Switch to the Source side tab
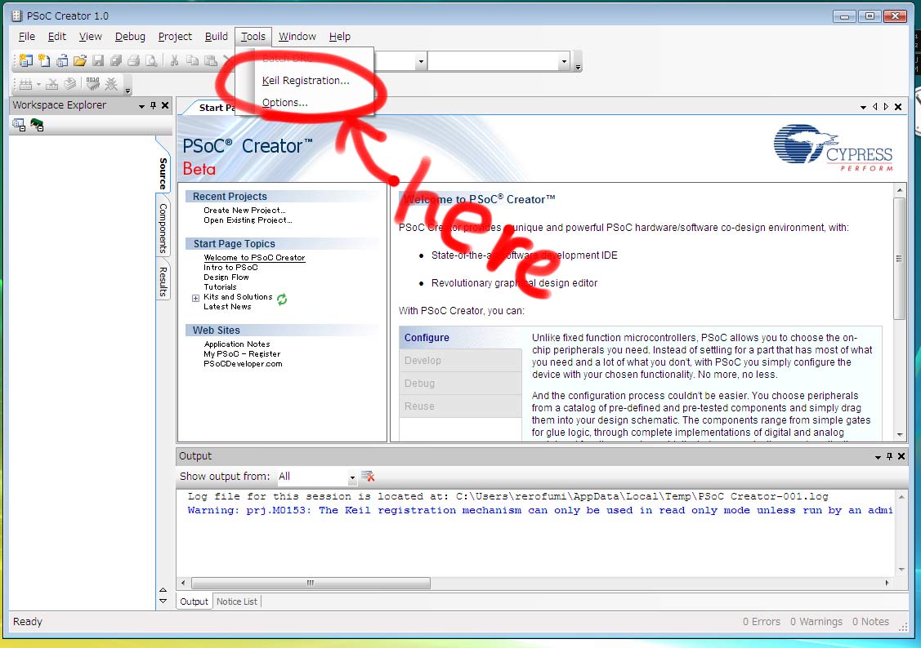 (163, 174)
